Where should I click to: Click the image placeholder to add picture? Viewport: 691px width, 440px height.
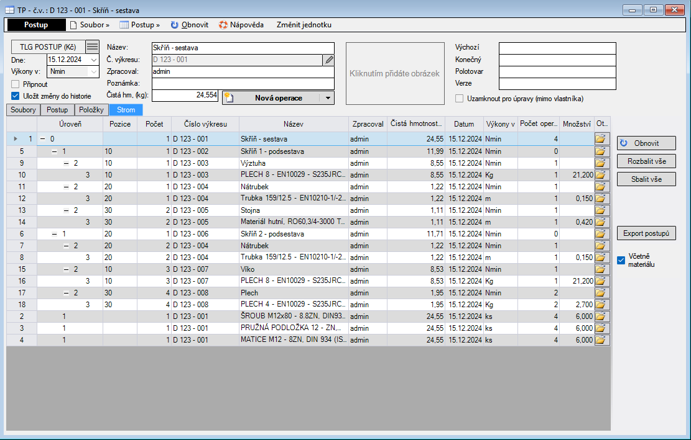(x=395, y=73)
